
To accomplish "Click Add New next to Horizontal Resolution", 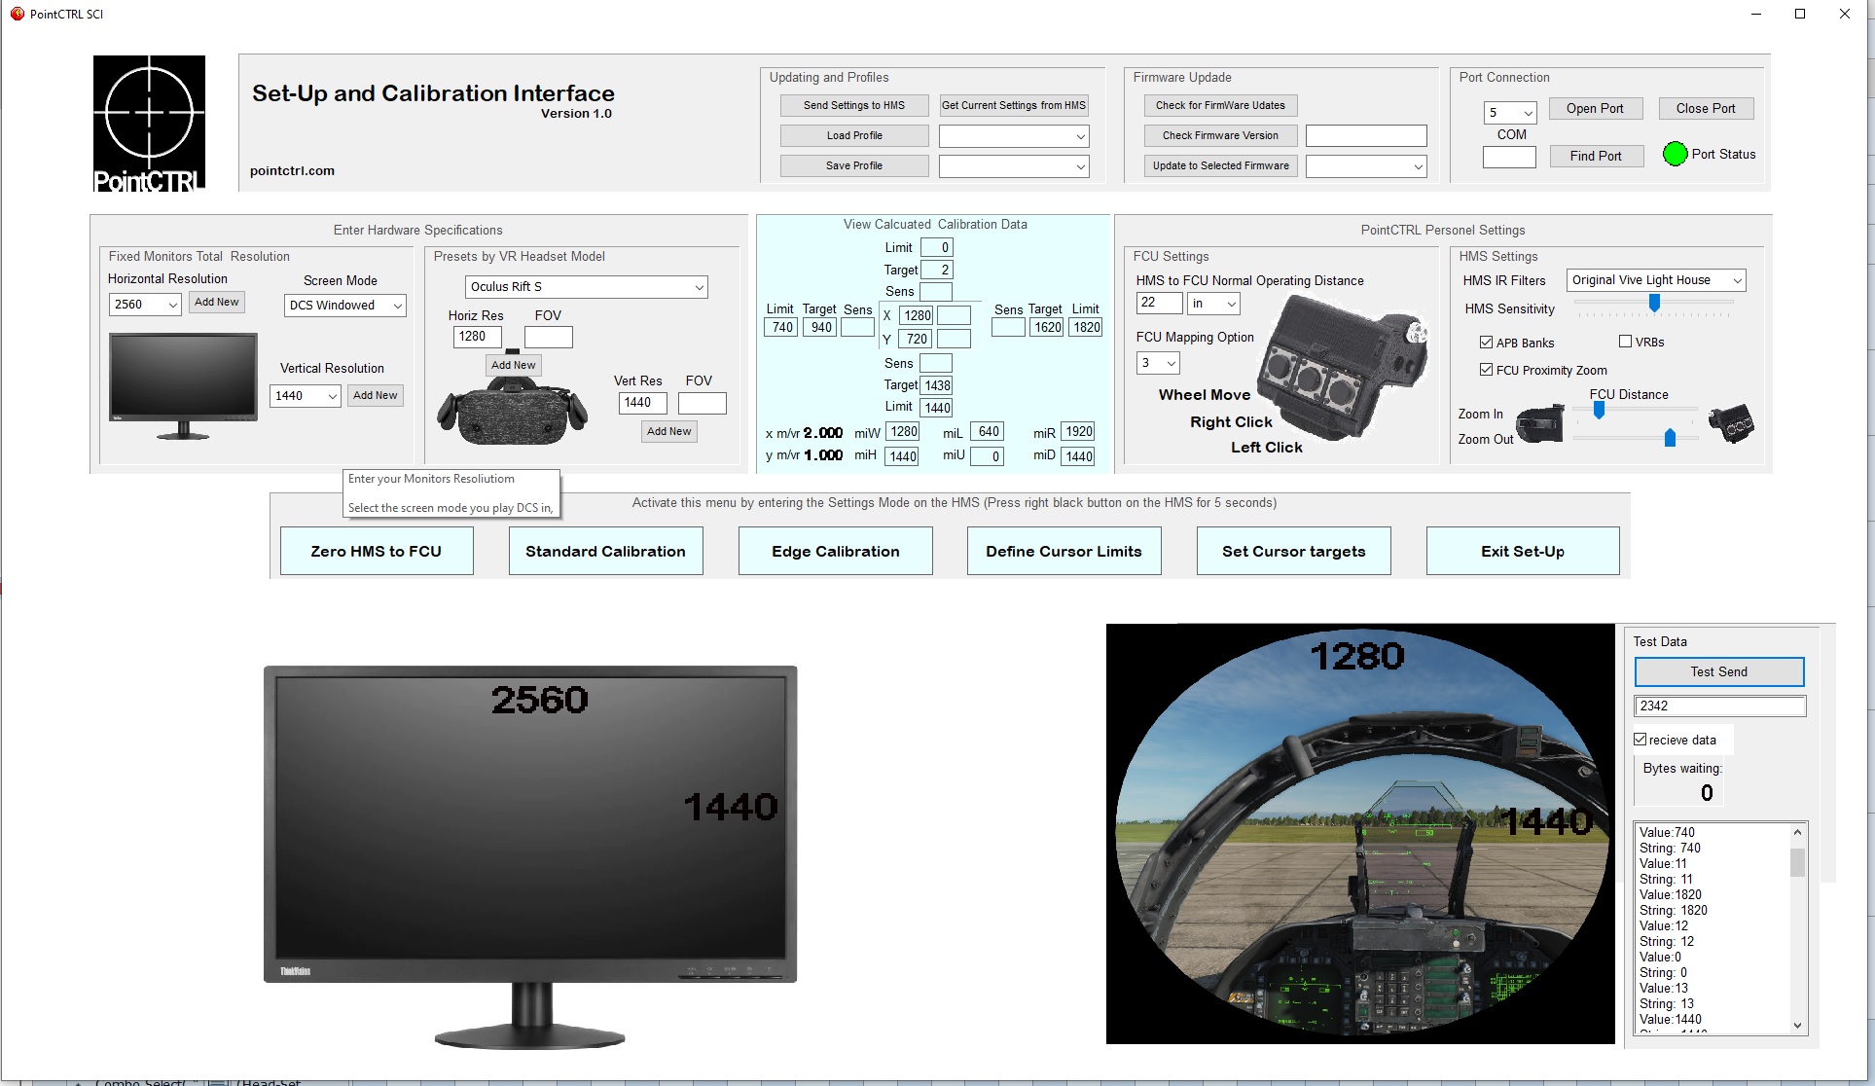I will 216,302.
